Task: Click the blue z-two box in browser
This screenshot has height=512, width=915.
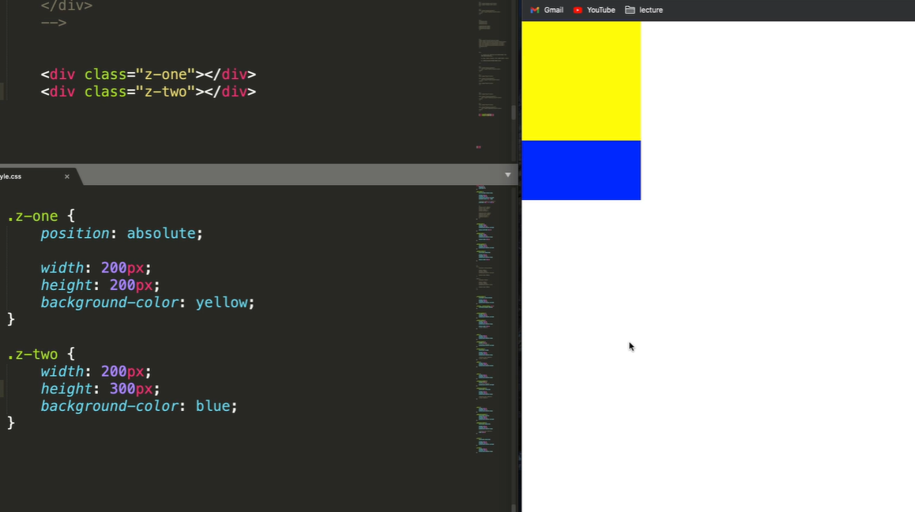Action: click(581, 171)
